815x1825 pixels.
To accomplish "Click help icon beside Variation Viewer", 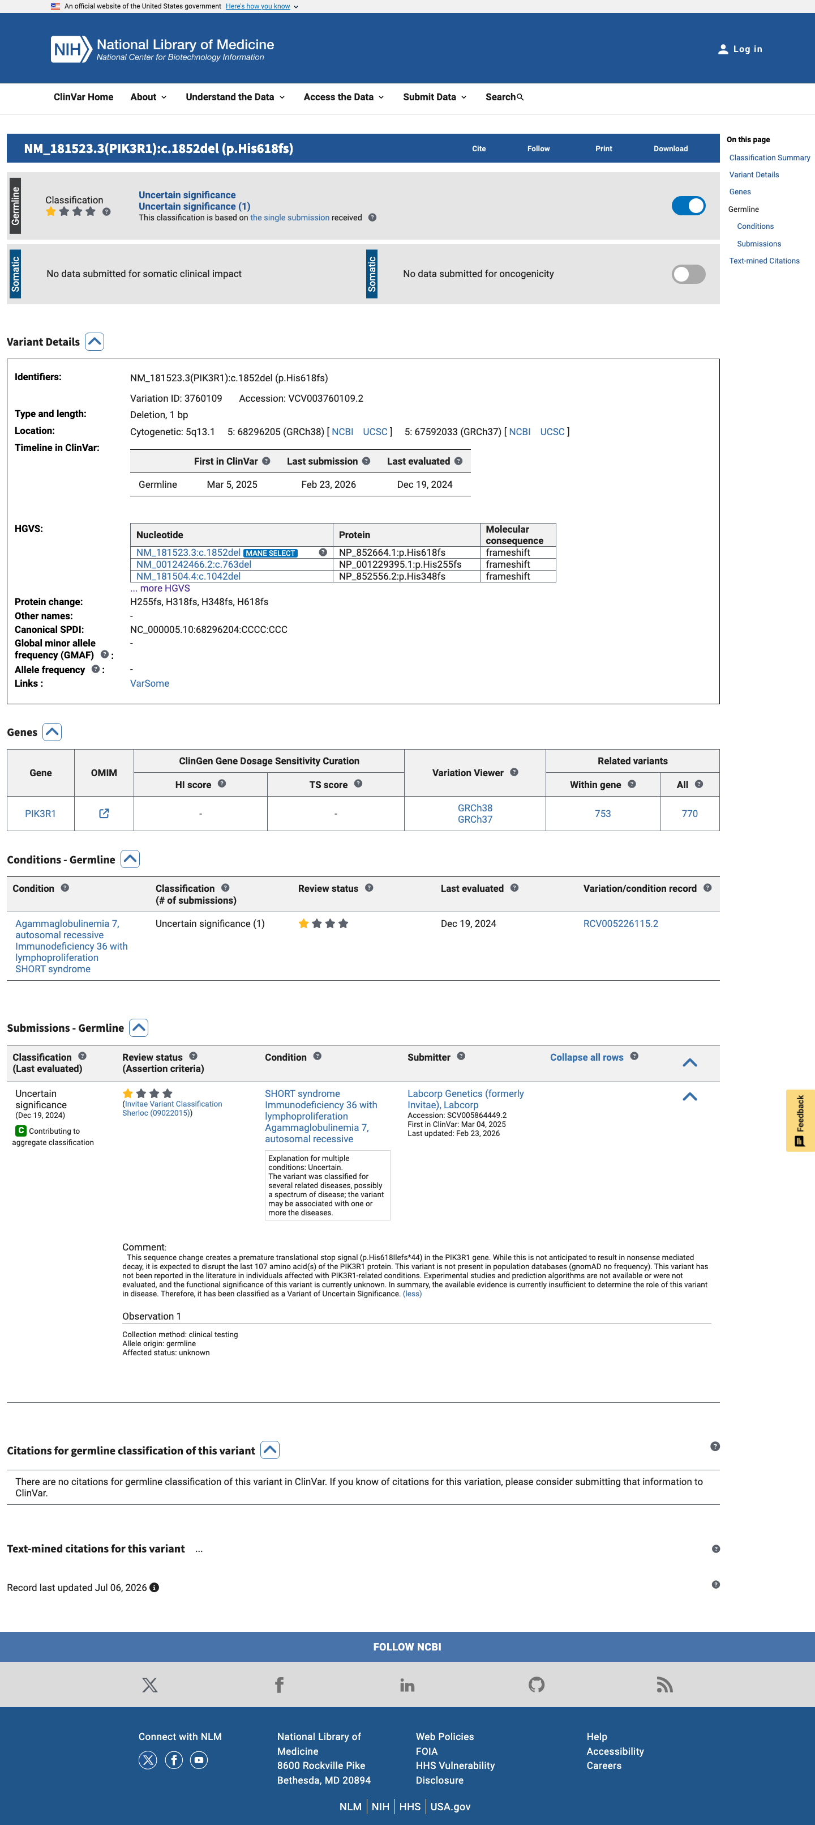I will point(514,772).
